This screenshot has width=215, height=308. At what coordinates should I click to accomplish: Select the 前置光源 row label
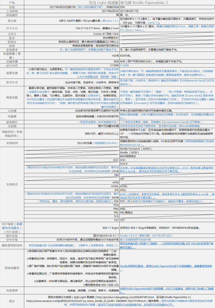coord(12,73)
